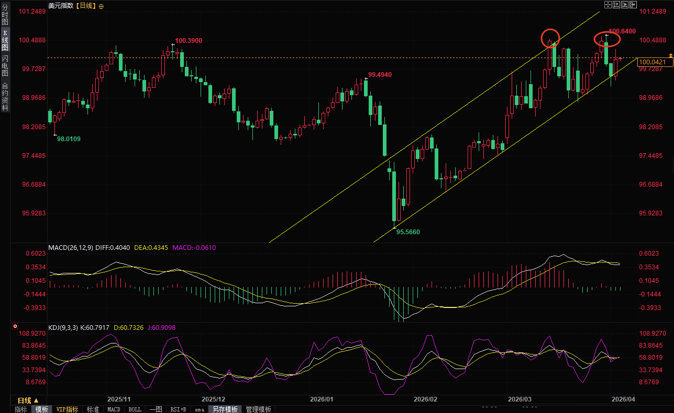This screenshot has width=674, height=413.
Task: Switch to the 分时图 side tab
Action: pyautogui.click(x=5, y=15)
